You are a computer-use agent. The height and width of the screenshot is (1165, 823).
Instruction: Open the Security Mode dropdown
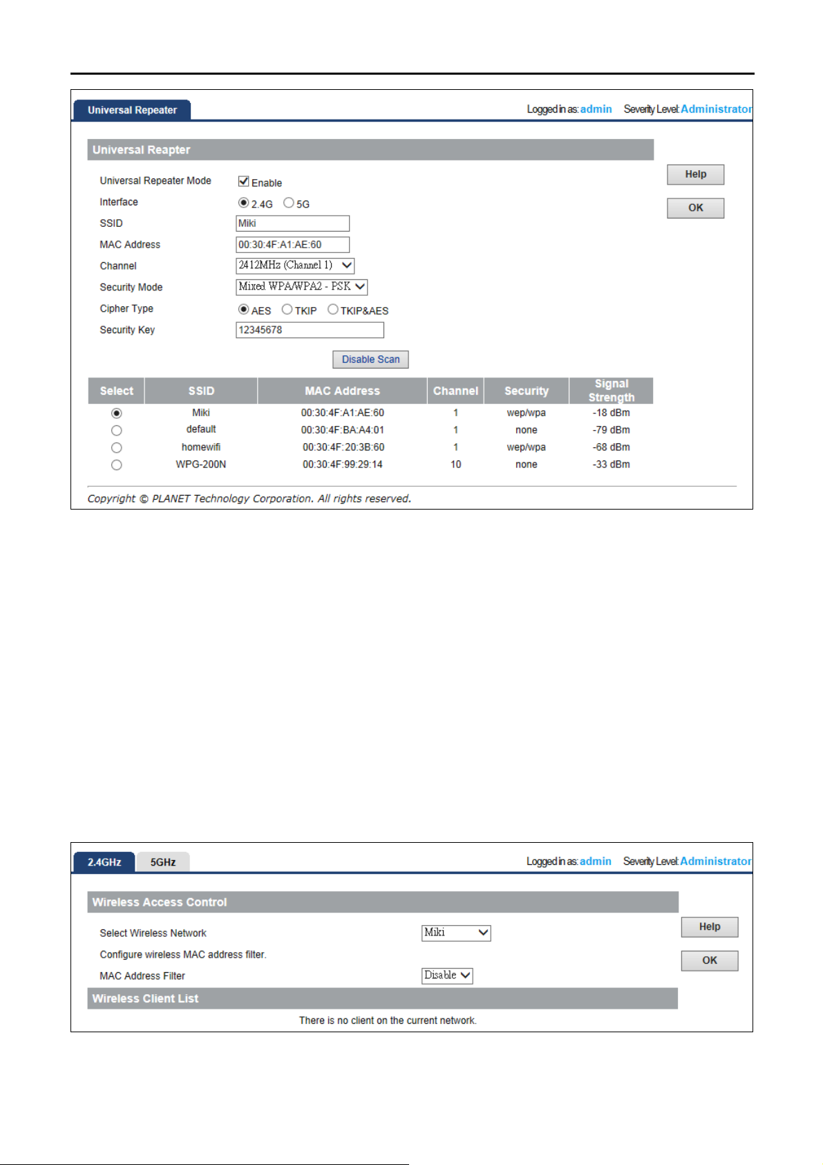click(x=301, y=287)
